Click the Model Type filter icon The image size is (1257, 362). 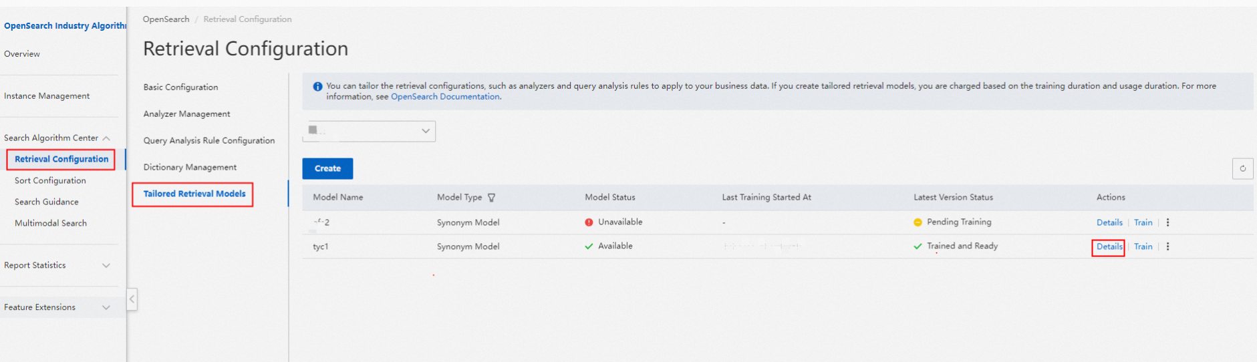(x=492, y=198)
